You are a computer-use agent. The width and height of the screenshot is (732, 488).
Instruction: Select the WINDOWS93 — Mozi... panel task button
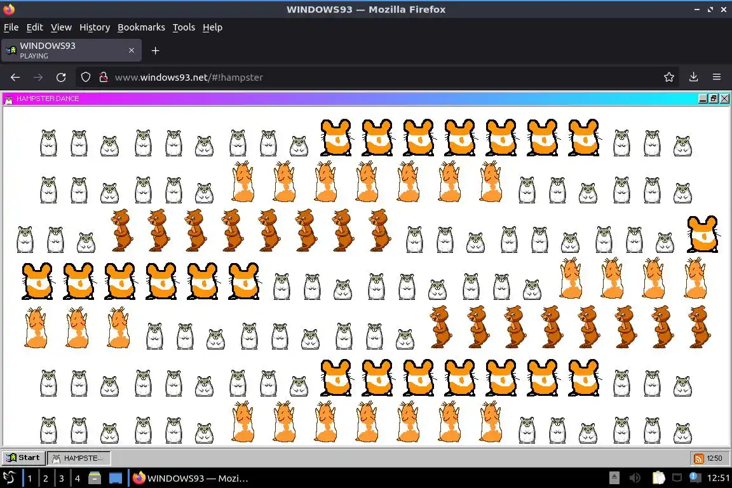(x=191, y=478)
